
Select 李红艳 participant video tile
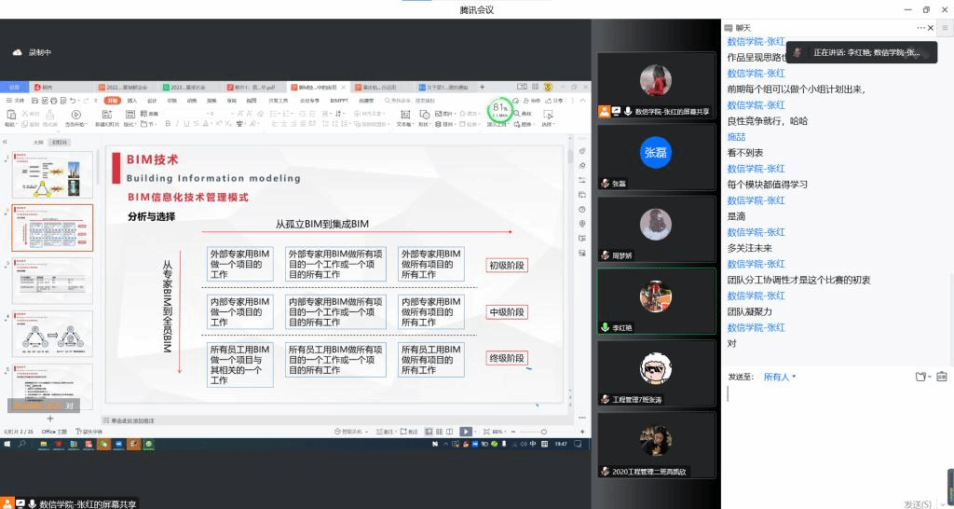[x=655, y=300]
